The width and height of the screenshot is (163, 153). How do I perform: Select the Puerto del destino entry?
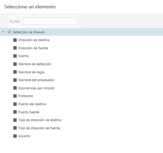[x=32, y=104]
